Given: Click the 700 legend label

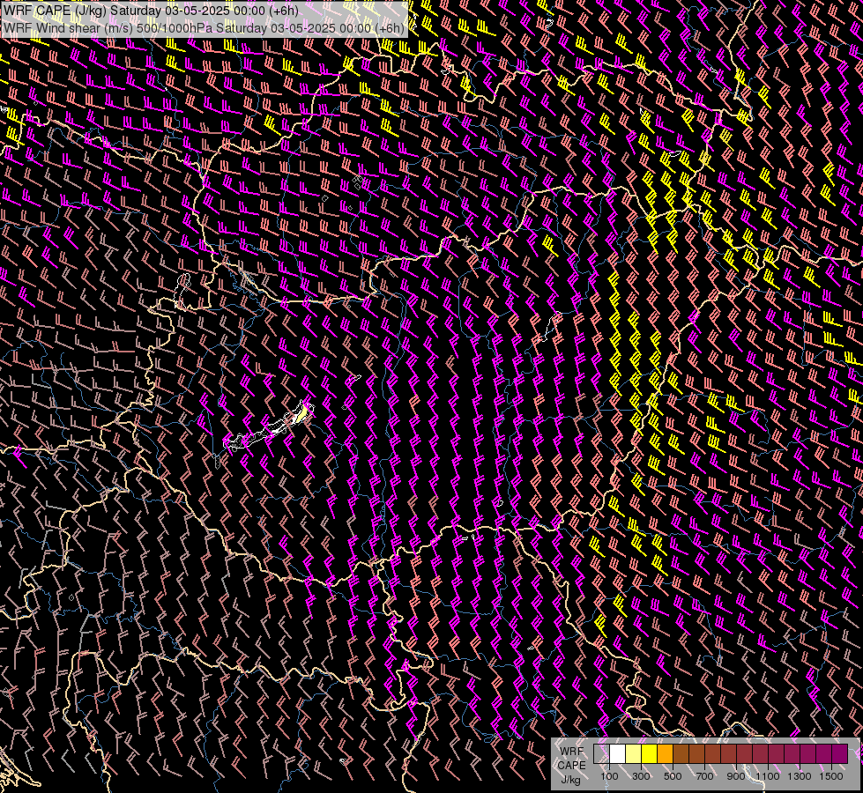Looking at the screenshot, I should (x=704, y=776).
